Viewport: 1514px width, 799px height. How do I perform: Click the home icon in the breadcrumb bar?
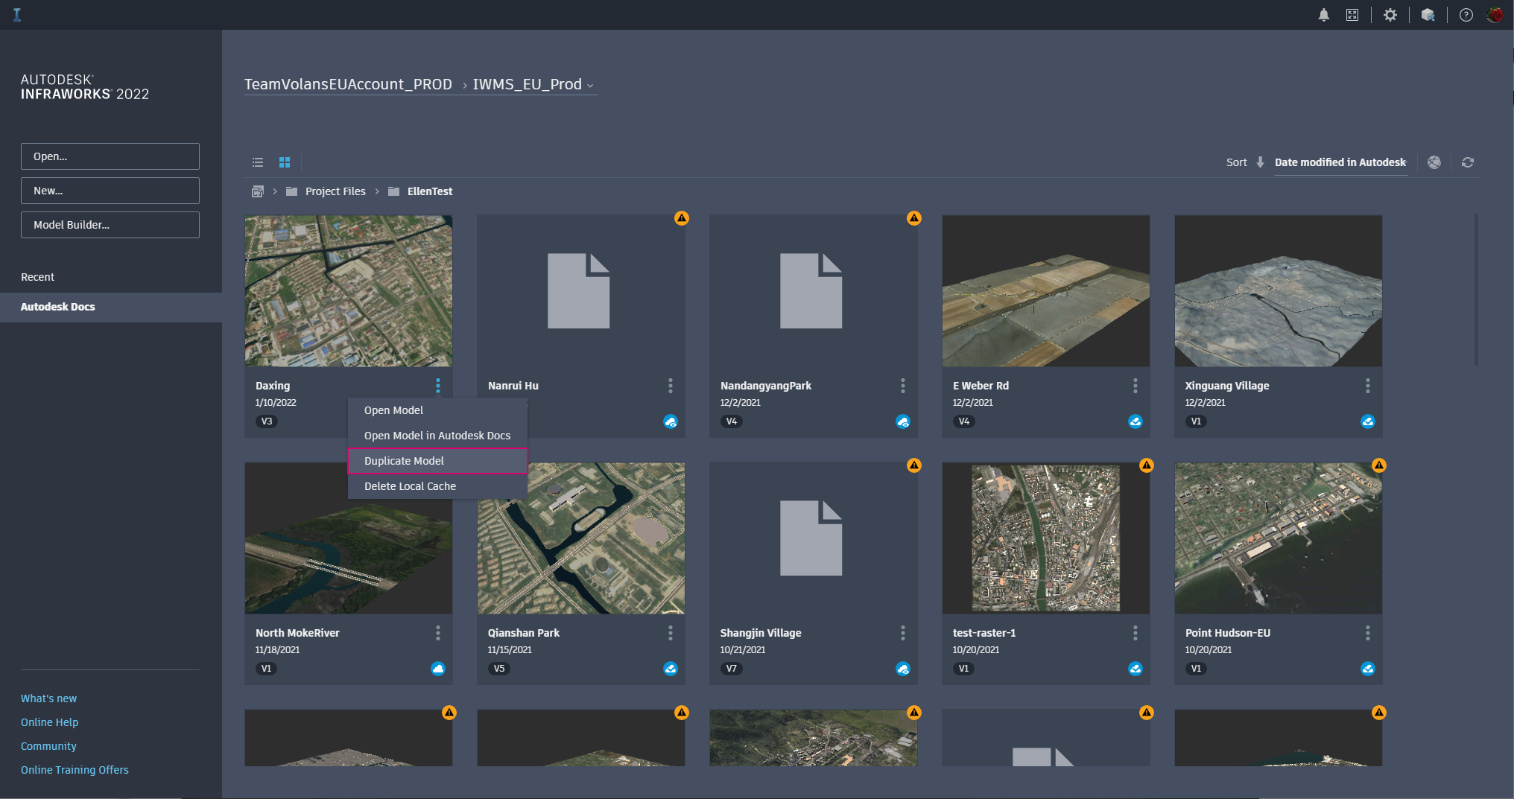click(x=257, y=191)
